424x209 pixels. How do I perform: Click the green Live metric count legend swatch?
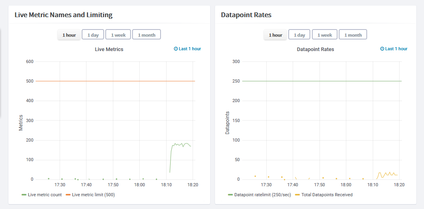pyautogui.click(x=24, y=195)
